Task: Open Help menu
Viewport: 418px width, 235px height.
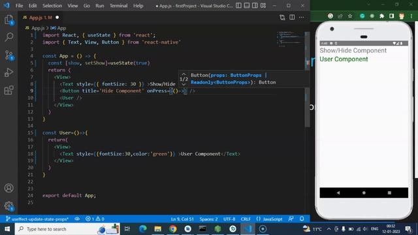Action: coord(138,6)
